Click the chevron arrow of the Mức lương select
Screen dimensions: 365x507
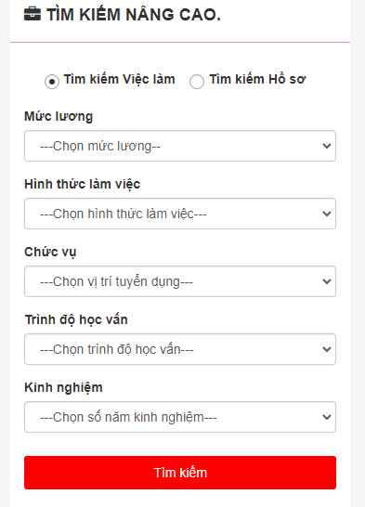pyautogui.click(x=327, y=146)
